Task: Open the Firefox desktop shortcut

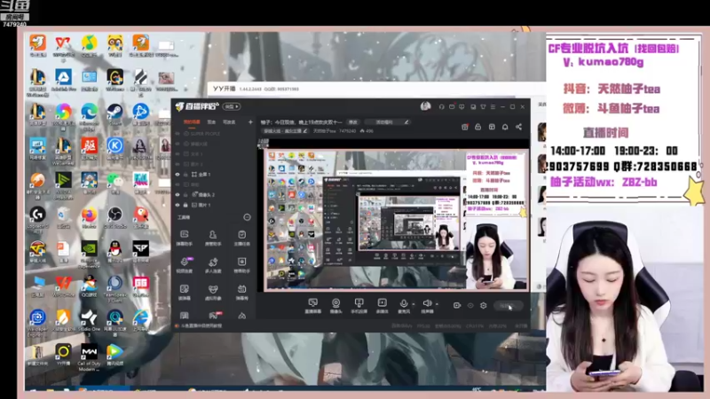Action: [x=90, y=216]
